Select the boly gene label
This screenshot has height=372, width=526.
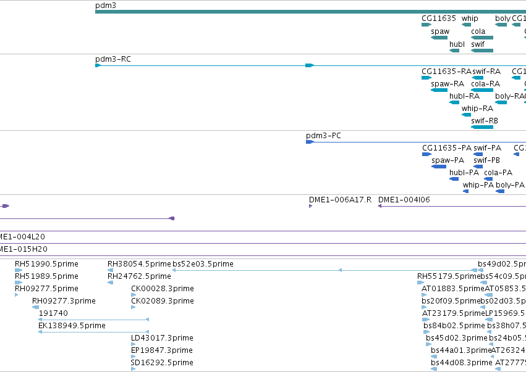pyautogui.click(x=503, y=19)
